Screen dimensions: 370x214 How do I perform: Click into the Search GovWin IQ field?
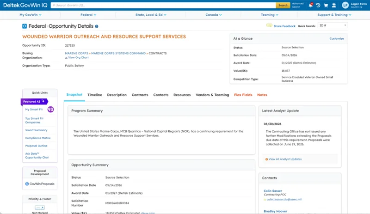tap(163, 5)
